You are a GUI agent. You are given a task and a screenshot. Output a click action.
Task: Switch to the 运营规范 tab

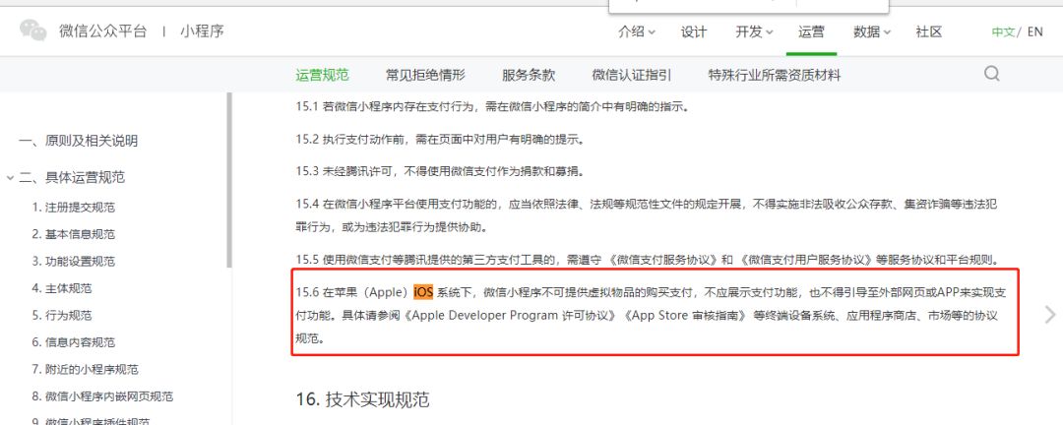pyautogui.click(x=322, y=75)
